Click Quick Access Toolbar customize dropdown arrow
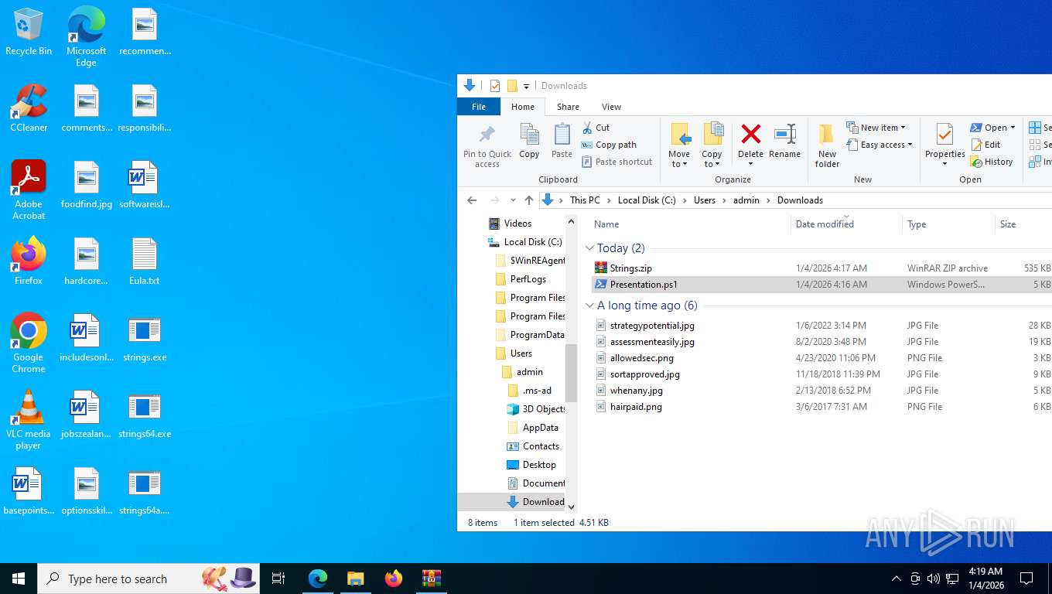1052x594 pixels. (526, 86)
